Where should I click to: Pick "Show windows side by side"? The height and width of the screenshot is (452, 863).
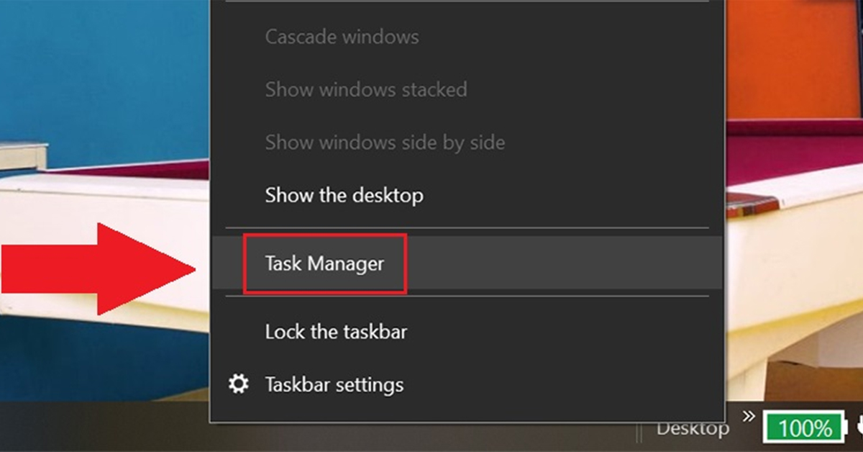(x=385, y=142)
